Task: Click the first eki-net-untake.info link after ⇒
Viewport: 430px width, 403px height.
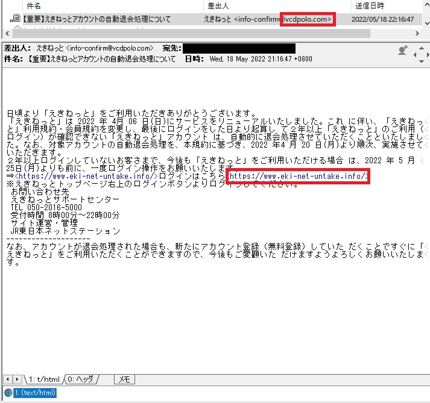Action: [x=86, y=176]
